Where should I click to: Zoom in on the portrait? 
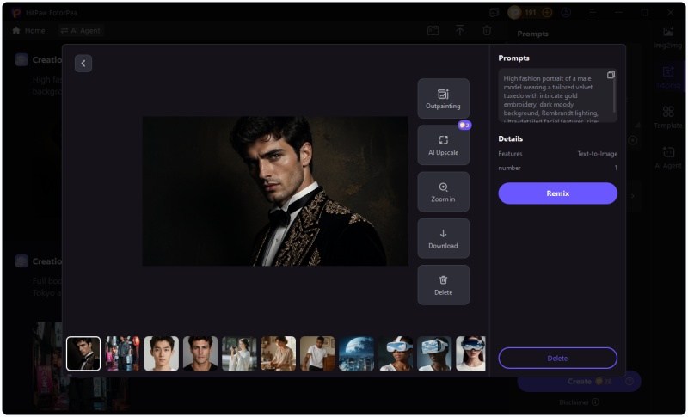click(443, 192)
